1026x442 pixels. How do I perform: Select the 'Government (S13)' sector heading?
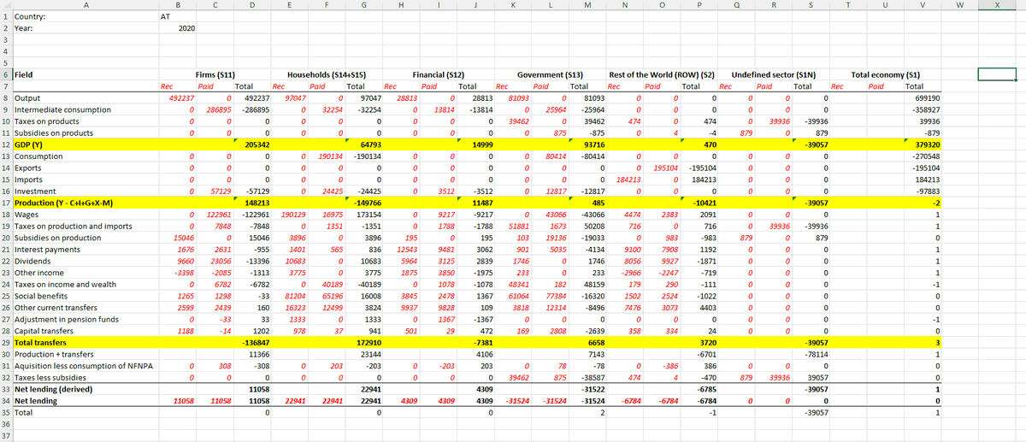click(551, 75)
